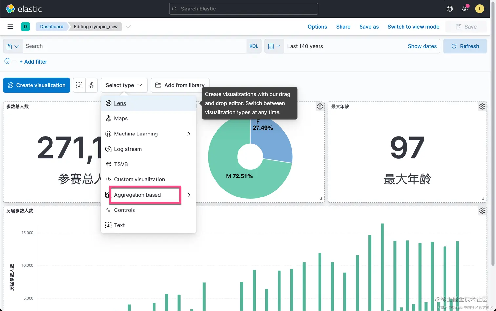
Task: Add a text panel via toolbar icon
Action: (x=79, y=85)
